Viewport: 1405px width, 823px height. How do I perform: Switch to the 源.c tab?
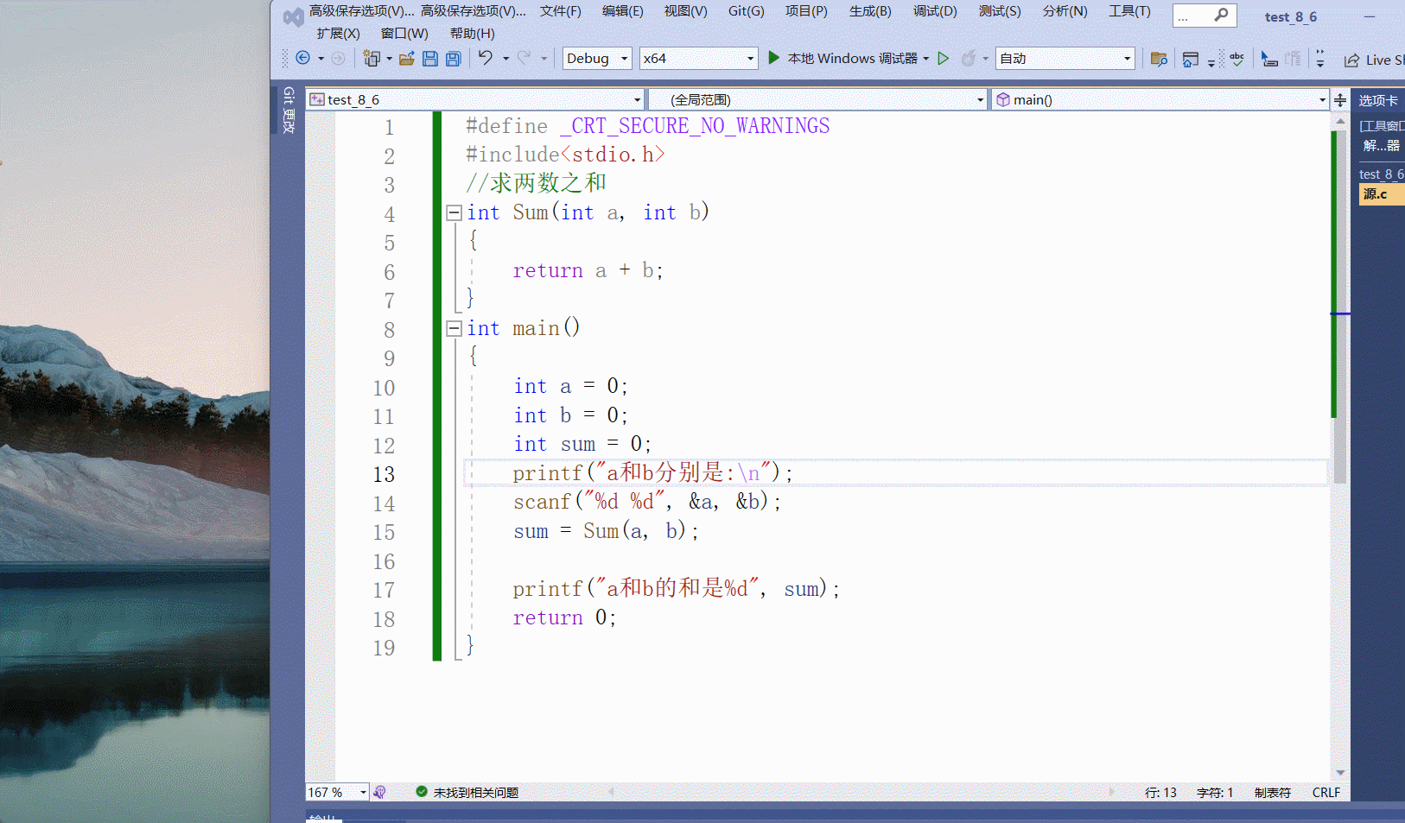[1379, 193]
